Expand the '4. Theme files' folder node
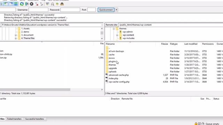The height and width of the screenshot is (125, 223). [x=16, y=39]
